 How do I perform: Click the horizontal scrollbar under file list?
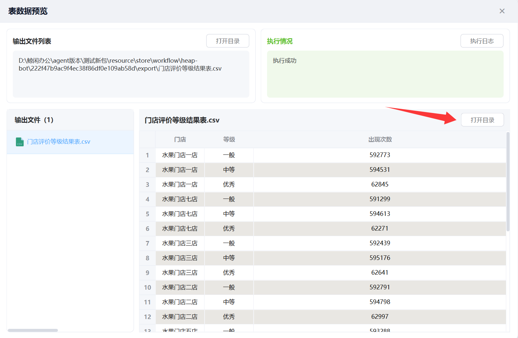click(x=33, y=330)
